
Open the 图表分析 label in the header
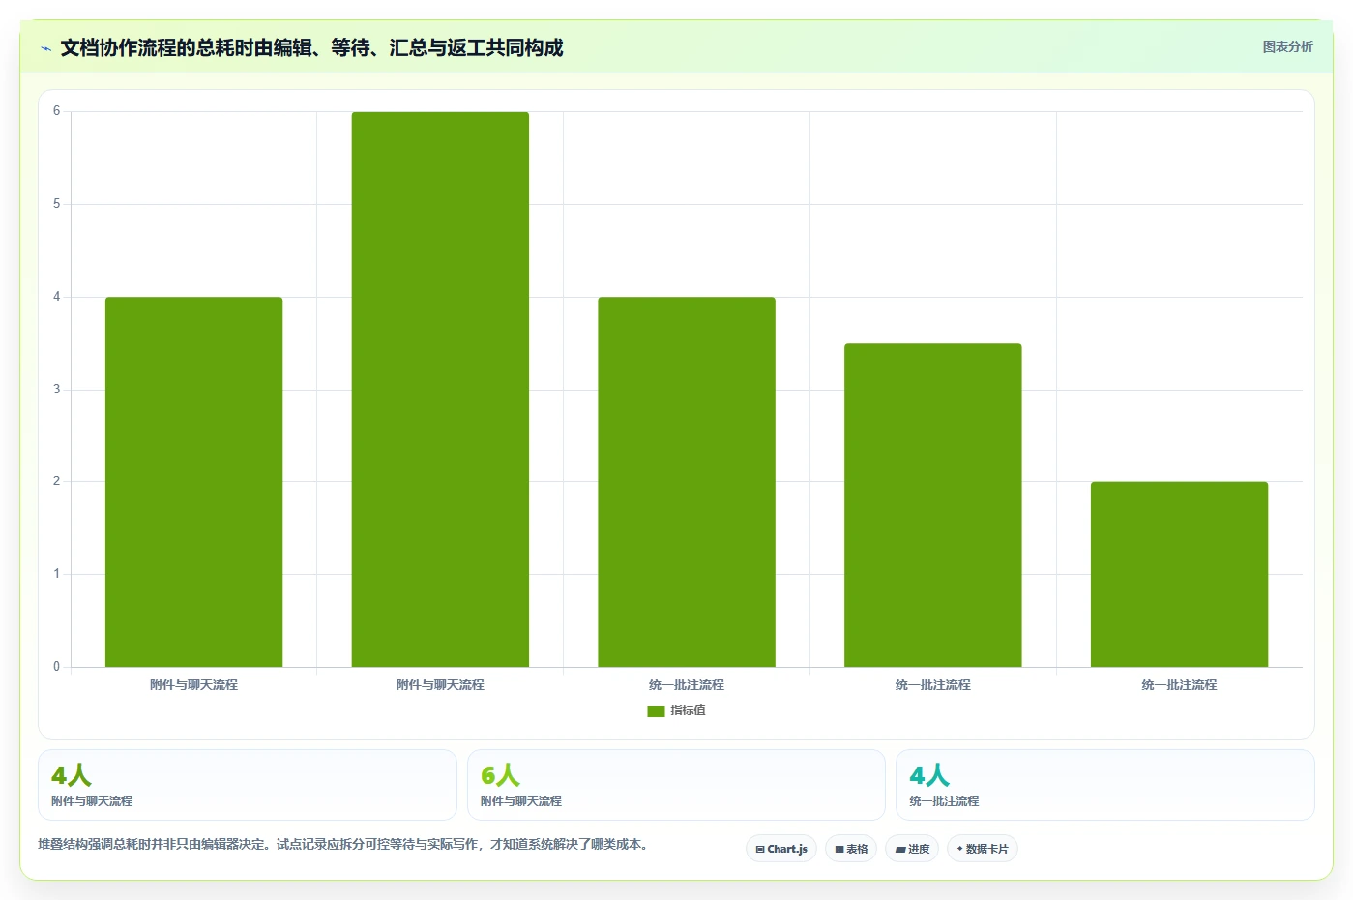pyautogui.click(x=1287, y=46)
